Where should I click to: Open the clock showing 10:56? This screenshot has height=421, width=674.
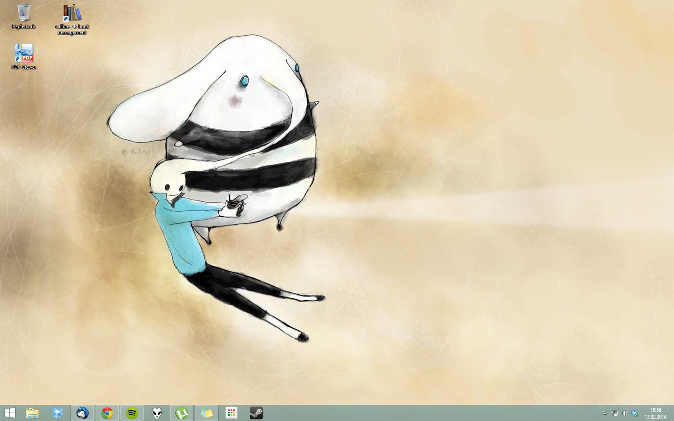point(656,410)
